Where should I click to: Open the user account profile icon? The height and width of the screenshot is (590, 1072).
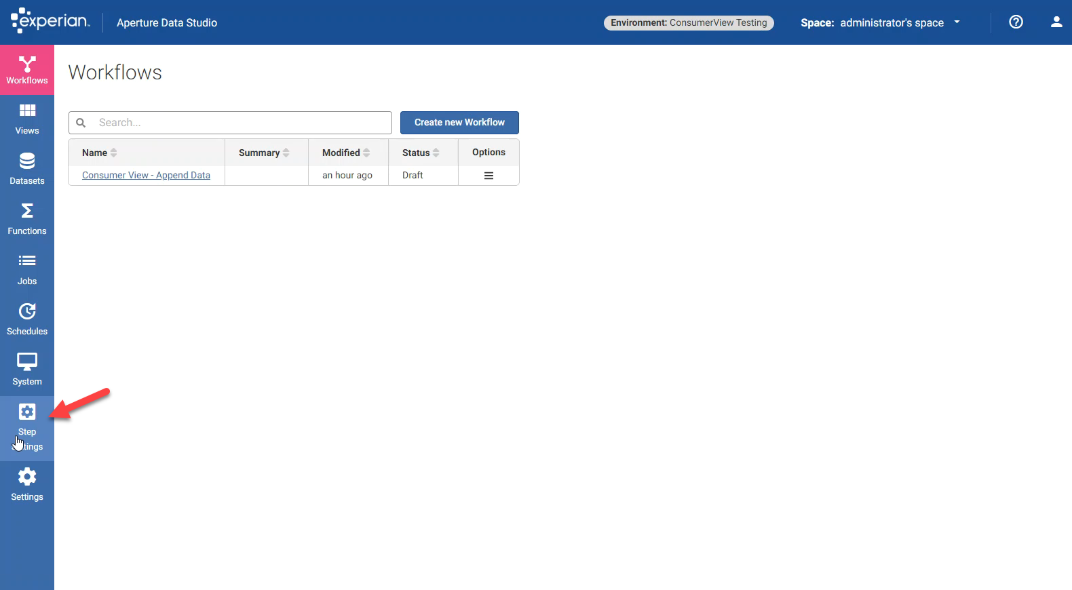tap(1056, 22)
